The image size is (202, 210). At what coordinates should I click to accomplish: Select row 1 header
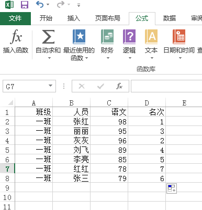(7, 112)
